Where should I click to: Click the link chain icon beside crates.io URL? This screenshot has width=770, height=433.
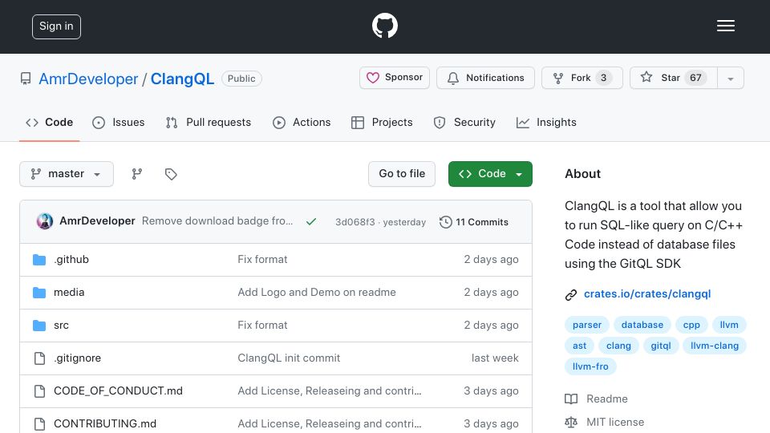(570, 294)
